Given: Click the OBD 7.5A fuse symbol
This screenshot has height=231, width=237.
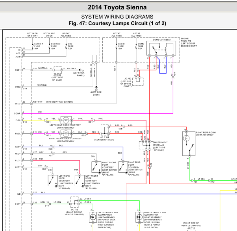Looking at the screenshot, I should click(x=66, y=46).
